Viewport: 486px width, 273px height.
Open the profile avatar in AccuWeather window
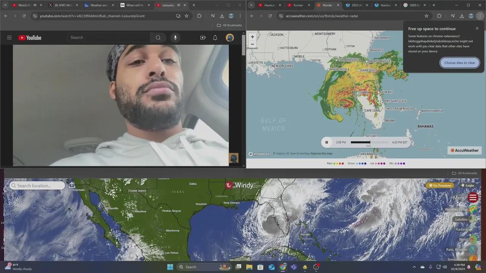[x=471, y=16]
